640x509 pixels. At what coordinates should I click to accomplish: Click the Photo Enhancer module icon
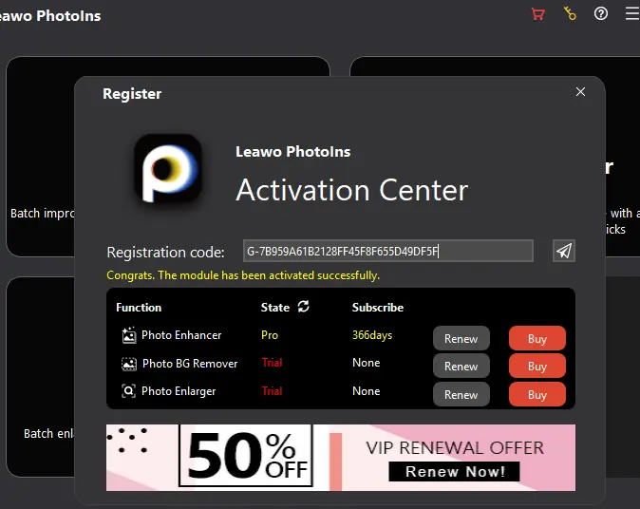[x=128, y=335]
